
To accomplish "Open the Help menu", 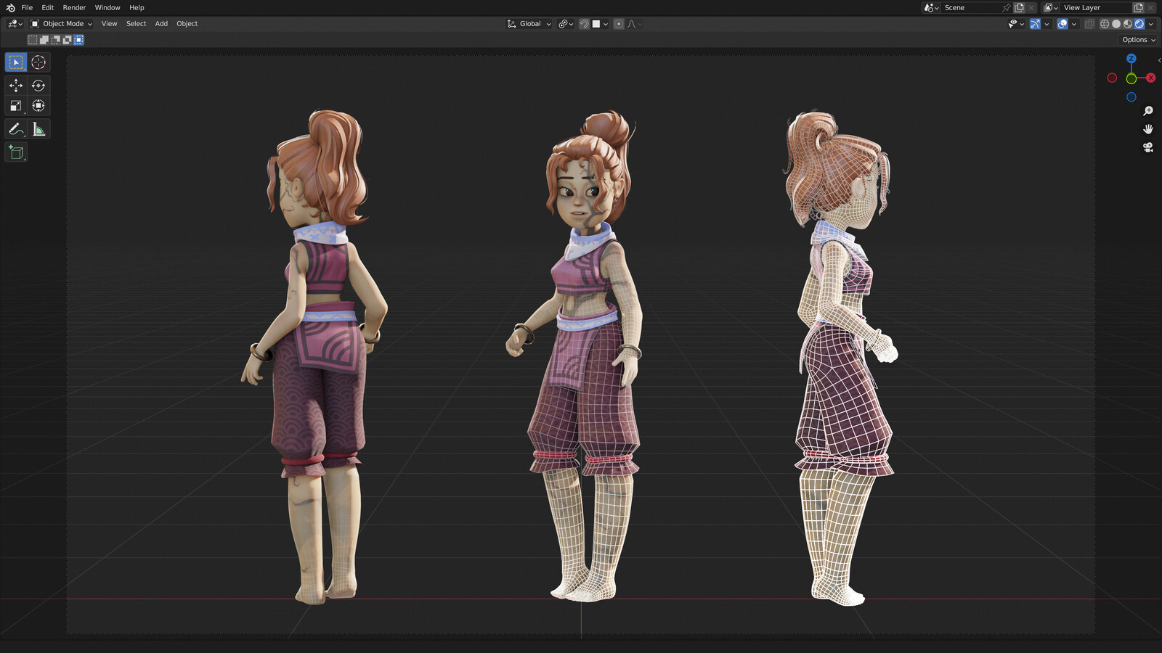I will coord(137,7).
